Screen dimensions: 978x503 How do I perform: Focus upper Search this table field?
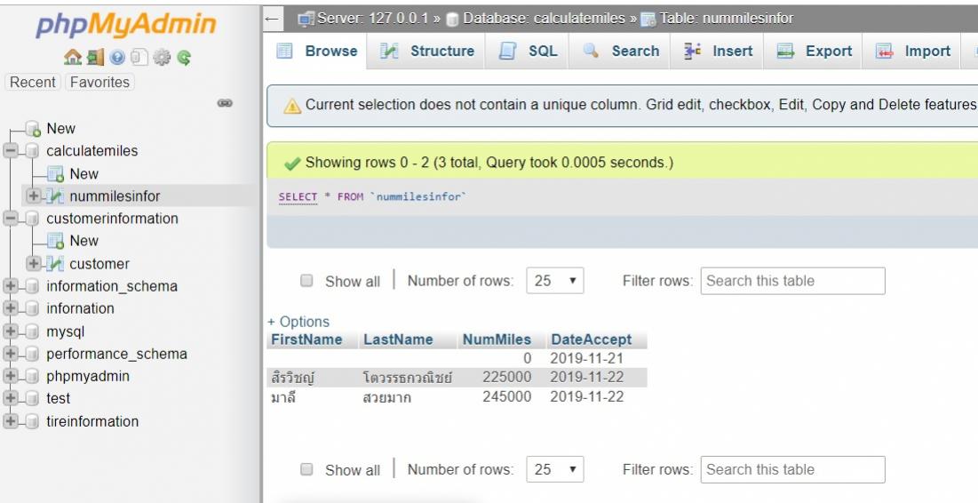coord(792,281)
